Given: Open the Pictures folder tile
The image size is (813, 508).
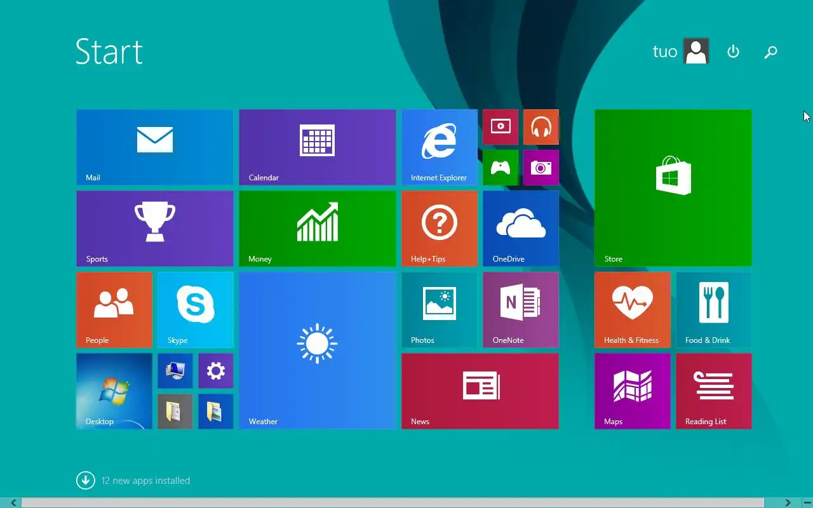Looking at the screenshot, I should click(216, 411).
